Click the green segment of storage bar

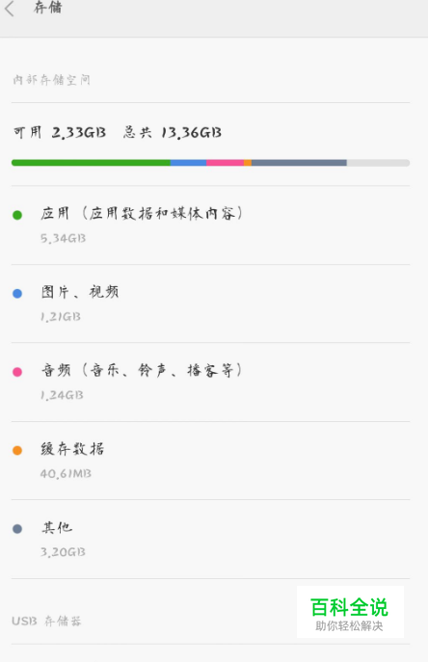91,163
